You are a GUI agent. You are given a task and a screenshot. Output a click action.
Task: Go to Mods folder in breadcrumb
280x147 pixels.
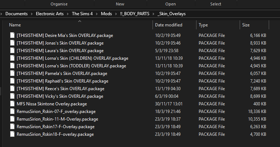pyautogui.click(x=106, y=14)
